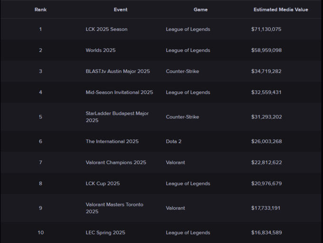
Task: Select the LCK Cup 2025 event
Action: [x=103, y=184]
